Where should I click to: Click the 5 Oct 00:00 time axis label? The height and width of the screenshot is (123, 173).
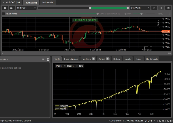click(x=95, y=50)
